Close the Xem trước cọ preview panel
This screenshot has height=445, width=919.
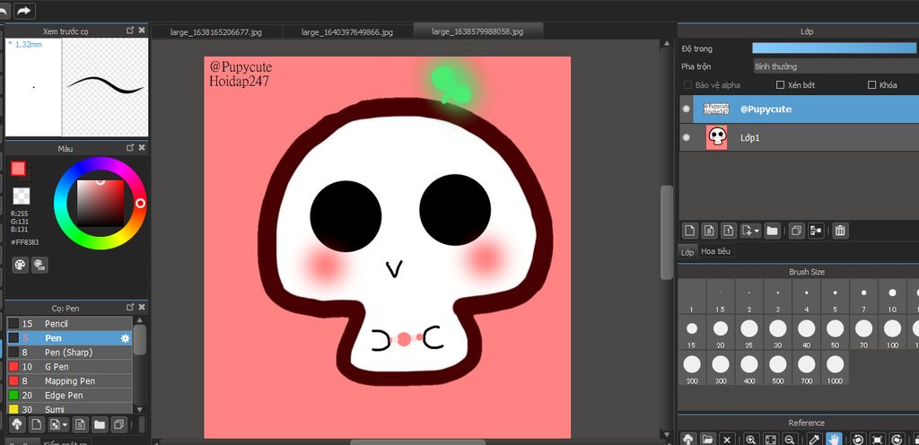tap(142, 31)
